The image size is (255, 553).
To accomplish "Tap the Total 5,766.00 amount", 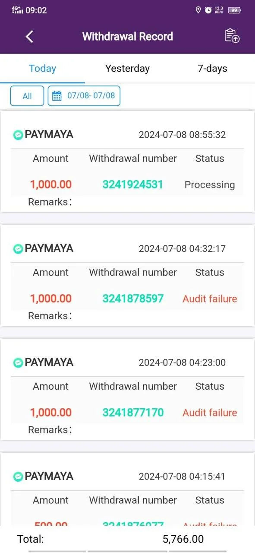I will 183,539.
